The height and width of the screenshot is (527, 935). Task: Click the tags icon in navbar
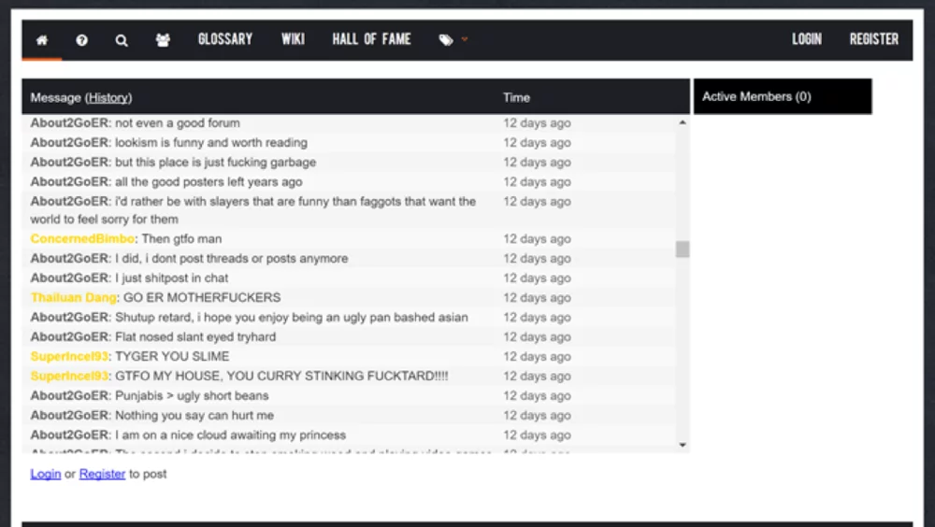[x=446, y=40]
